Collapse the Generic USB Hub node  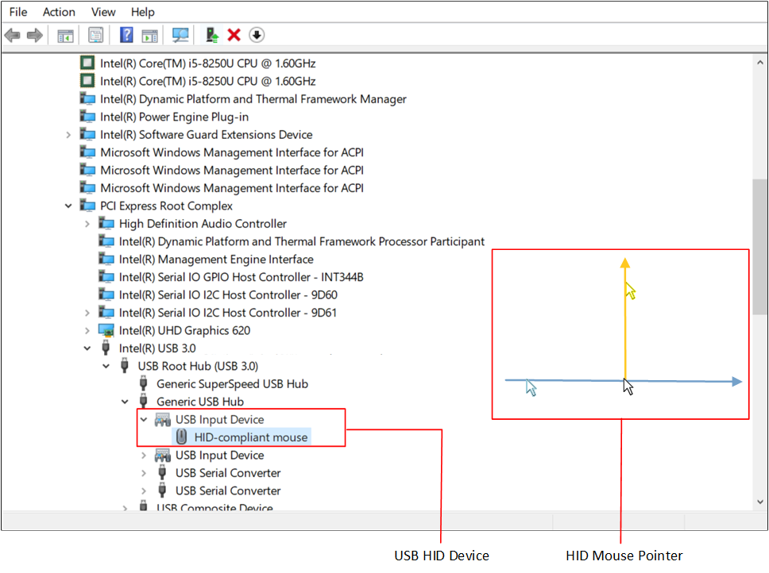[x=125, y=402]
